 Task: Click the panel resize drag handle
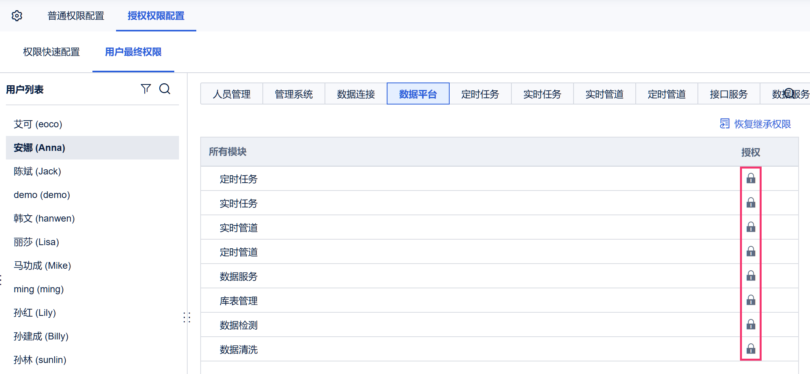(x=187, y=317)
